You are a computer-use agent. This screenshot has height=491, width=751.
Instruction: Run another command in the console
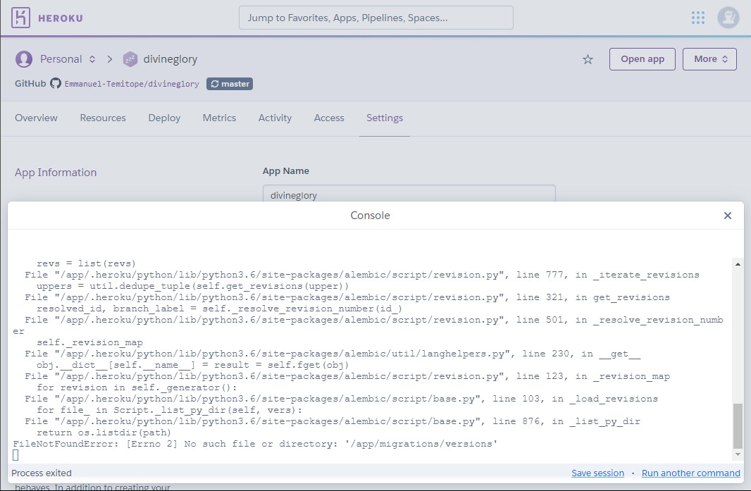[x=690, y=473]
